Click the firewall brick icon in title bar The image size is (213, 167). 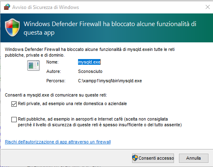click(7, 7)
